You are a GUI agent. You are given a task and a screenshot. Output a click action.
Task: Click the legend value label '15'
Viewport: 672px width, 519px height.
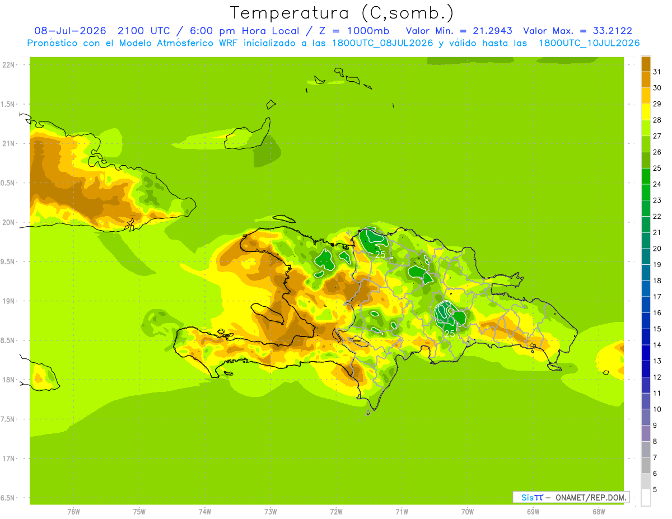657,329
